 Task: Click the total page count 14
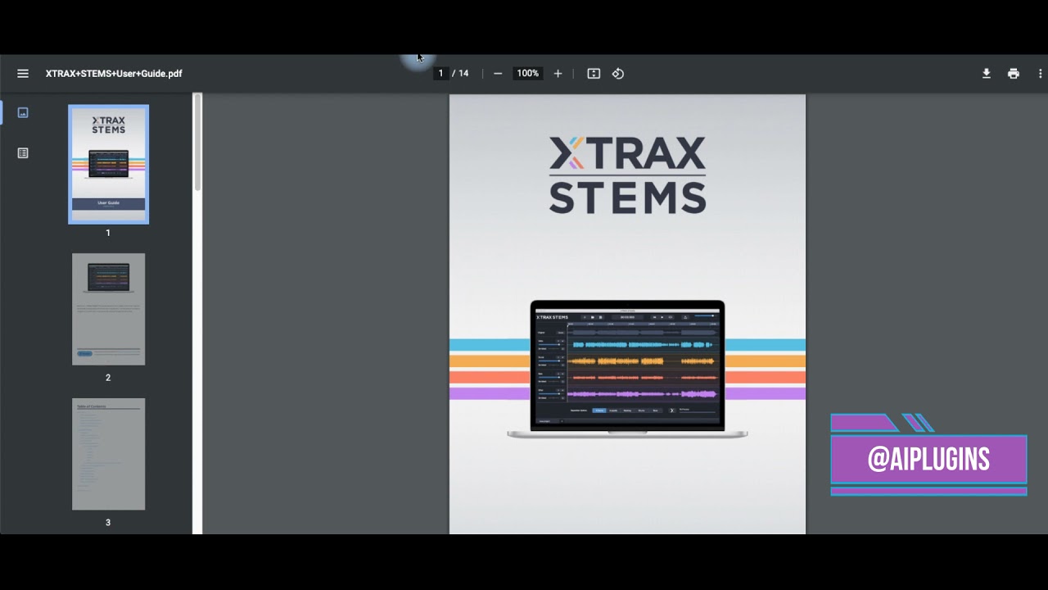tap(463, 74)
